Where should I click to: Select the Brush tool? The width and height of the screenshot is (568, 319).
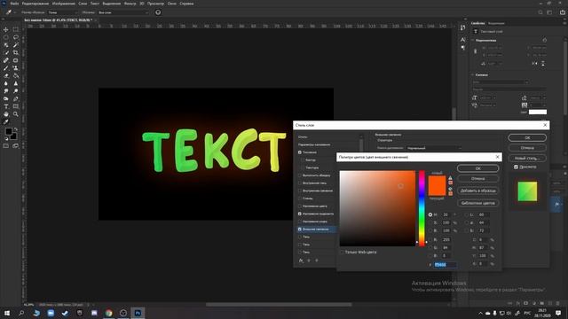pos(6,68)
